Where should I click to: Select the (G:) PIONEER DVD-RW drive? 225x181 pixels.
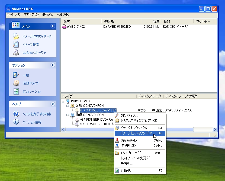tap(97, 120)
